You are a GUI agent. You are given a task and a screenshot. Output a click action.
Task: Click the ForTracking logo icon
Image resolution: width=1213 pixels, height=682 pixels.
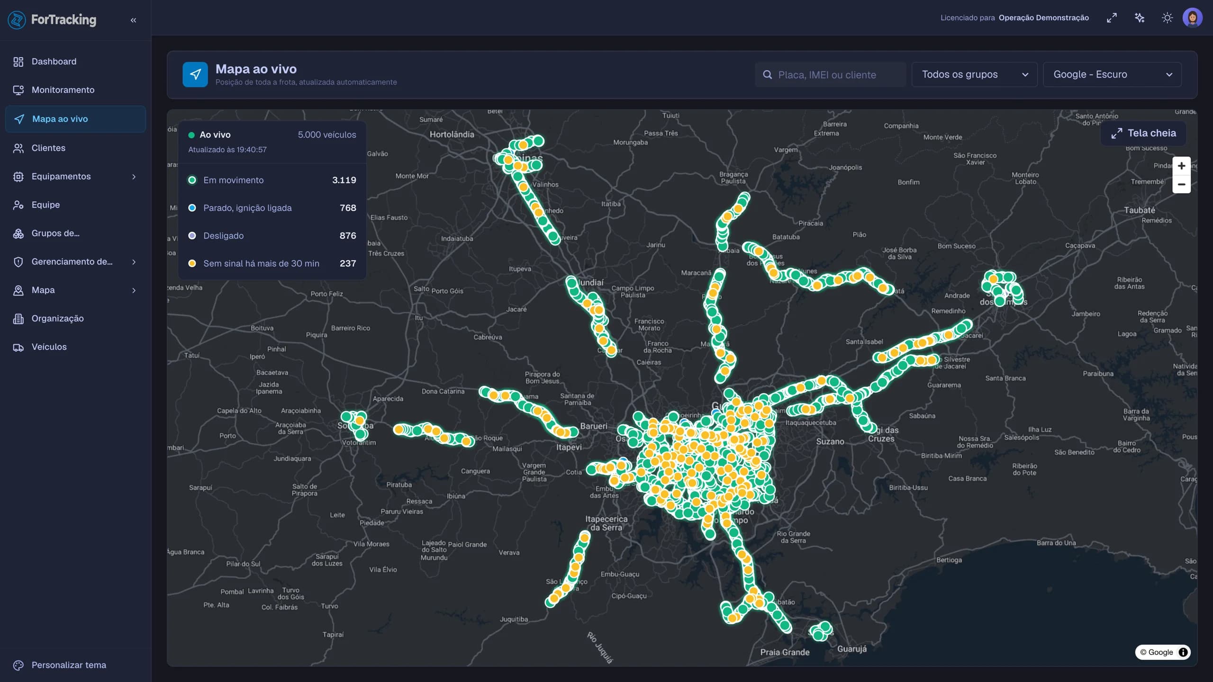pos(17,20)
